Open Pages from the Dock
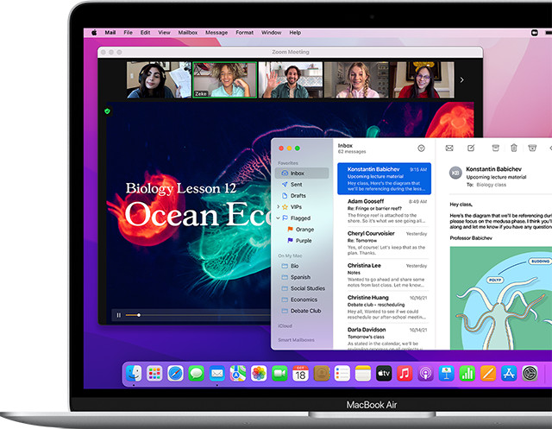Screen dimensions: 552x429 pyautogui.click(x=488, y=374)
